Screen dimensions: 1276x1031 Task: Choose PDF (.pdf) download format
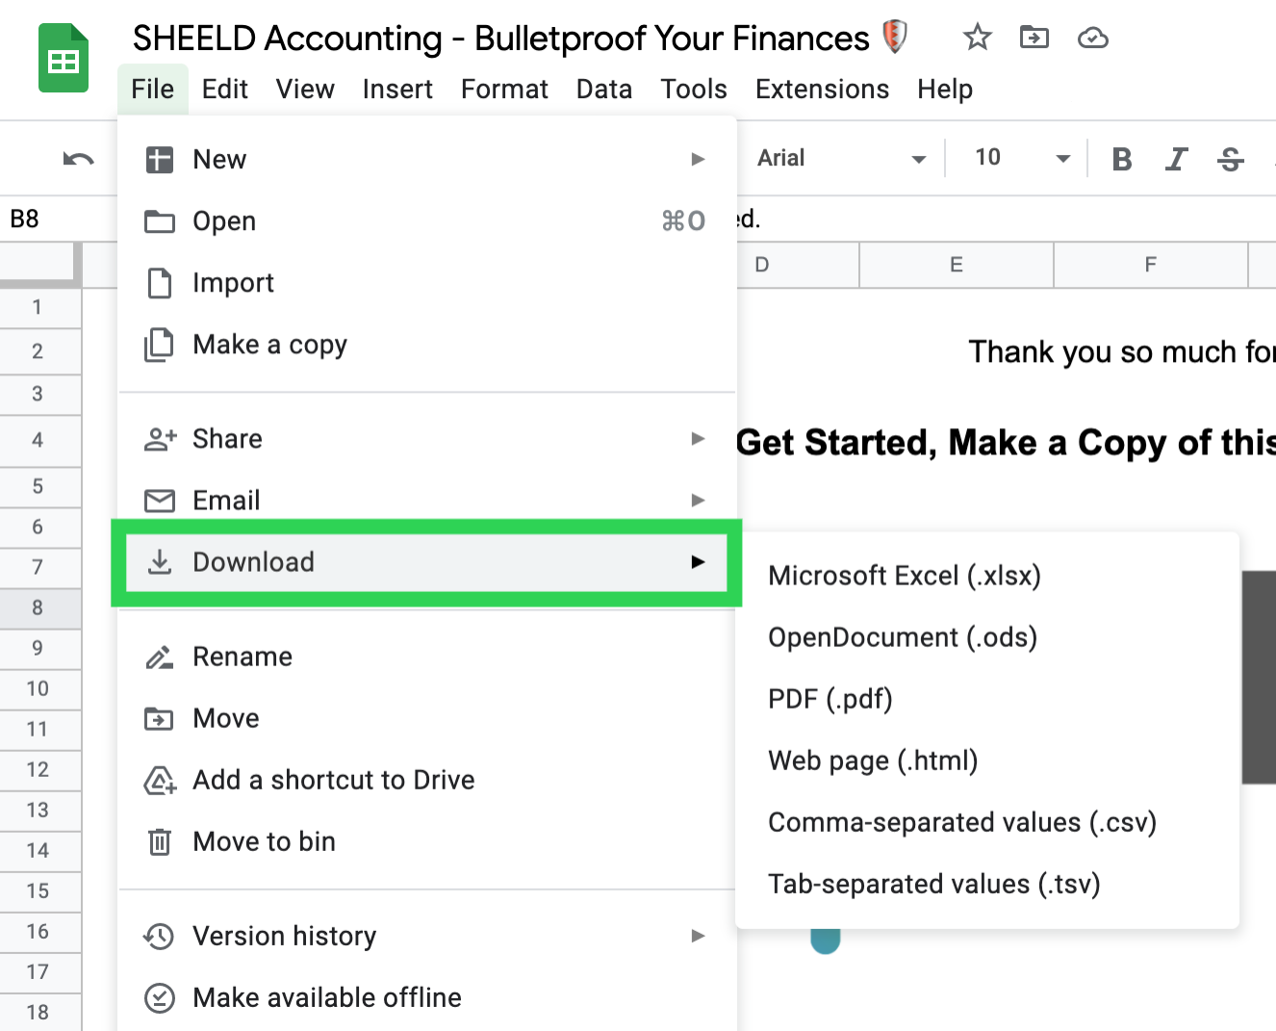click(829, 699)
